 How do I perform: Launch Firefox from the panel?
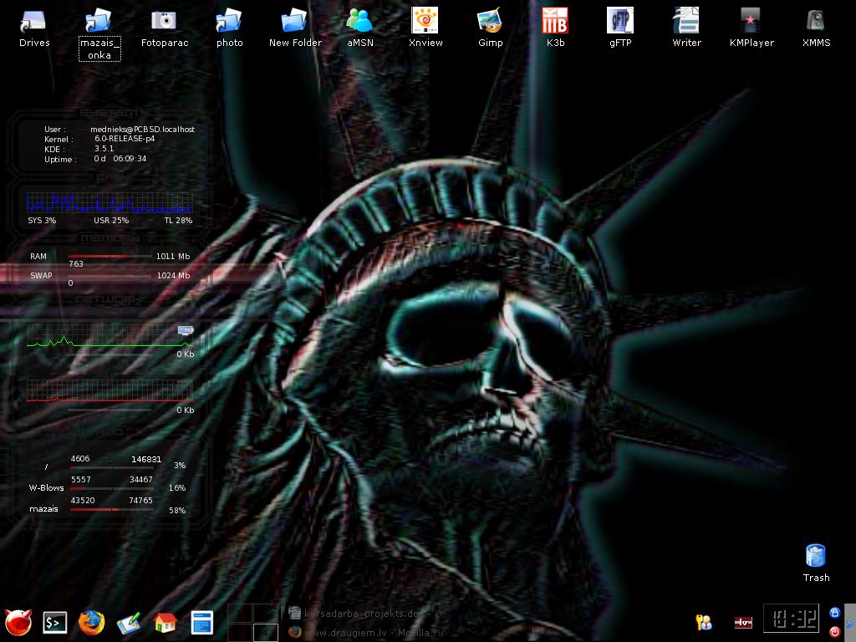click(91, 623)
